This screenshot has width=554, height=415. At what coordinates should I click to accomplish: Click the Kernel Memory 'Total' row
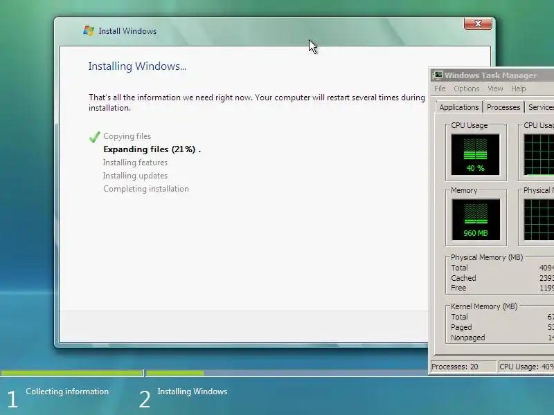502,317
